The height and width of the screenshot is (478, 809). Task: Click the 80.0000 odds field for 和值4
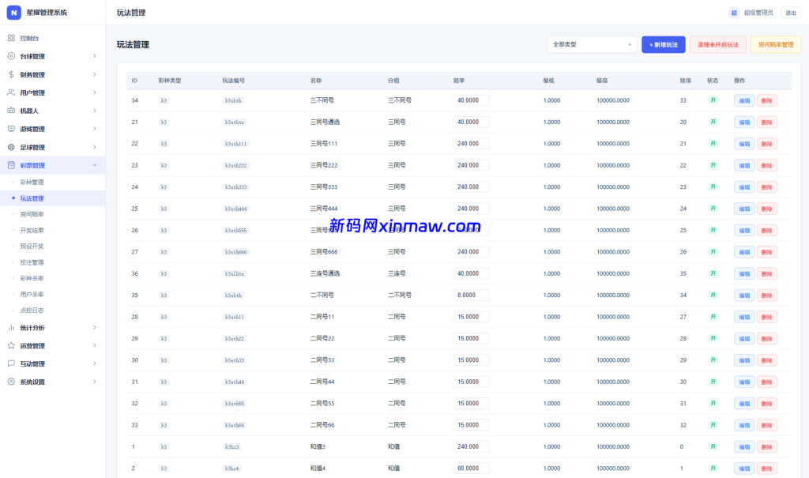pyautogui.click(x=471, y=469)
